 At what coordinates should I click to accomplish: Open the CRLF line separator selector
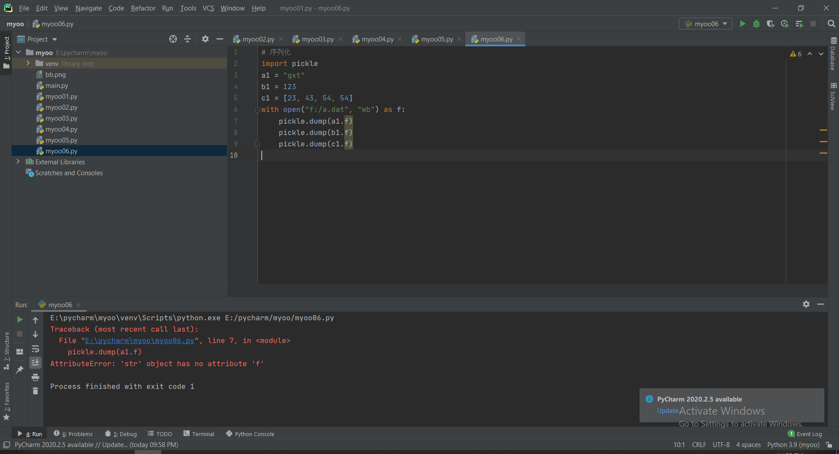click(x=699, y=445)
